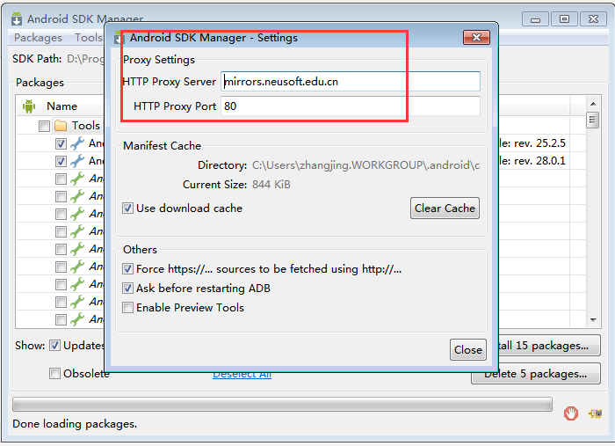Toggle the Obsolete show checkbox

point(54,373)
